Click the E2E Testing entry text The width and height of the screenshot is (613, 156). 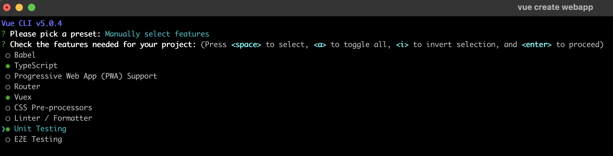tap(38, 139)
